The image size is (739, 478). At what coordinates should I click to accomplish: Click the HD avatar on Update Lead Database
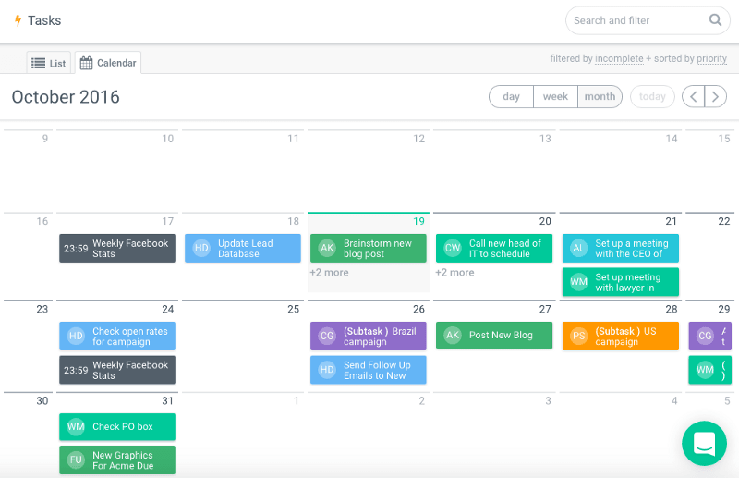201,248
